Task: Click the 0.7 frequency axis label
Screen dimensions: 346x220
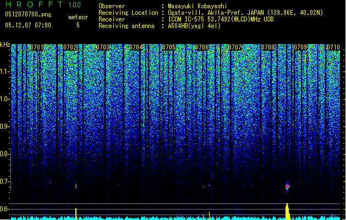Action: pos(4,182)
